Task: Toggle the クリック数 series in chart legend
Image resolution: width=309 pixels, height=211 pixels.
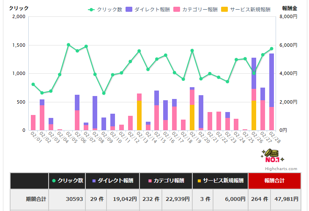Action: 105,9
